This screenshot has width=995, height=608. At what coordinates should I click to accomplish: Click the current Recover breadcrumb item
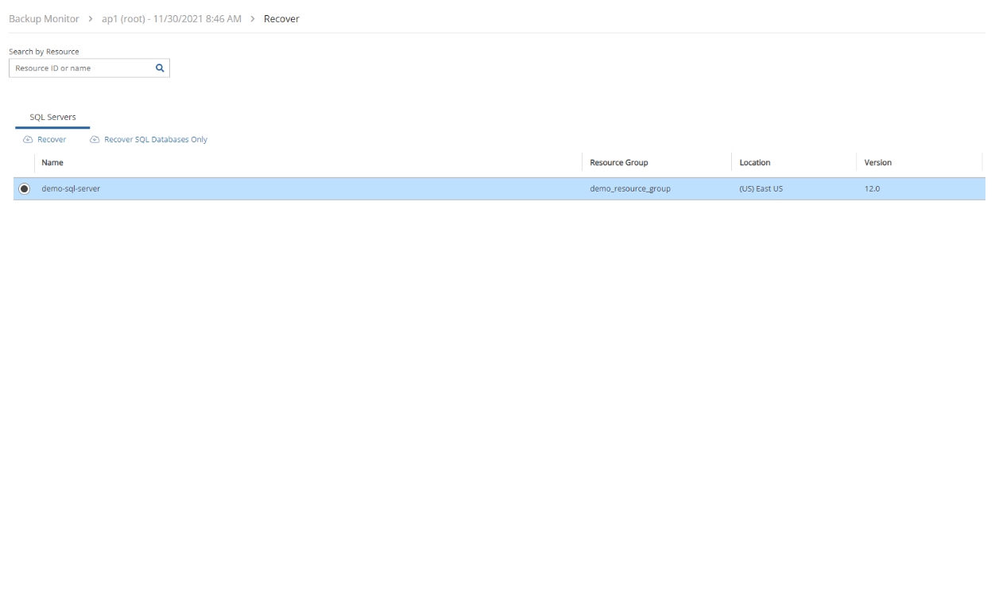click(x=281, y=19)
